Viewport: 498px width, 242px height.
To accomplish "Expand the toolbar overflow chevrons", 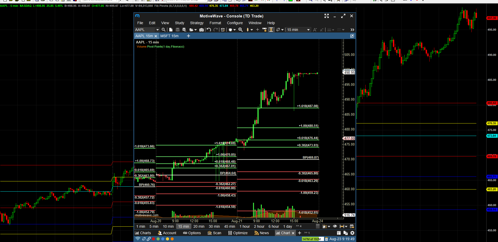I will click(352, 30).
